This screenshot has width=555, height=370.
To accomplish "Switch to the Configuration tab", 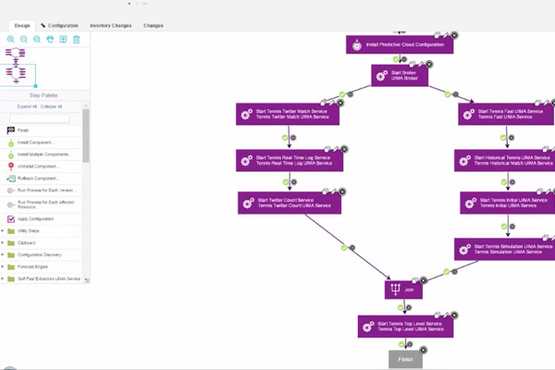I will pos(59,26).
